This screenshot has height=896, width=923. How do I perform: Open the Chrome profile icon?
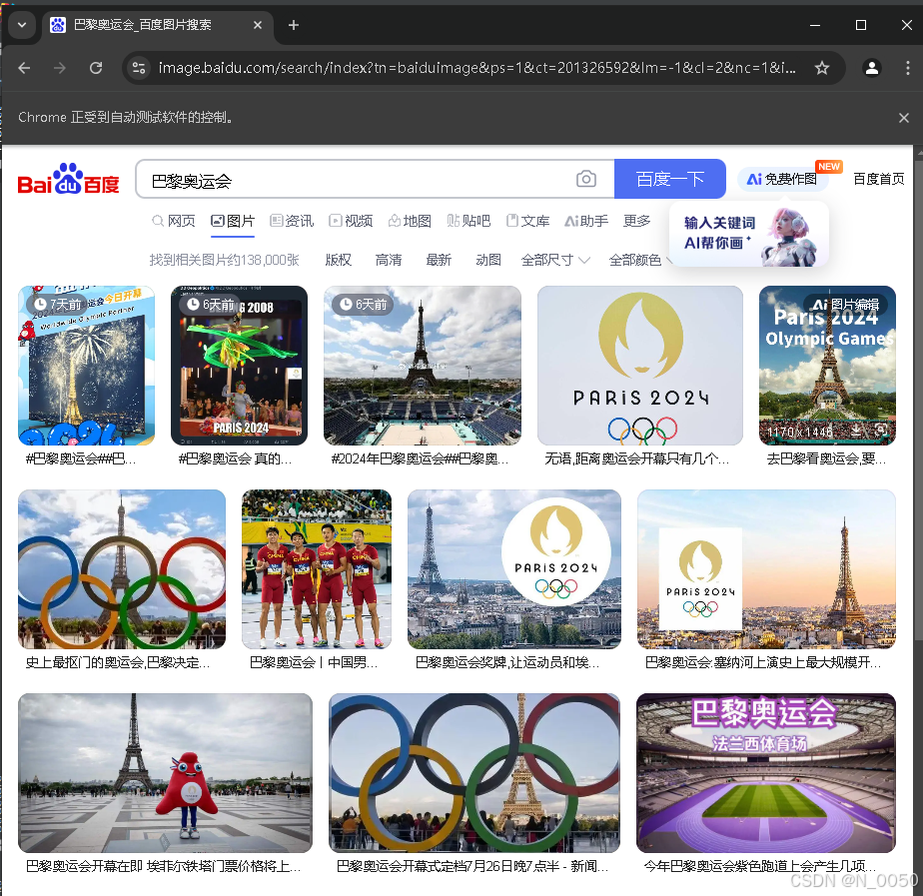(x=872, y=68)
